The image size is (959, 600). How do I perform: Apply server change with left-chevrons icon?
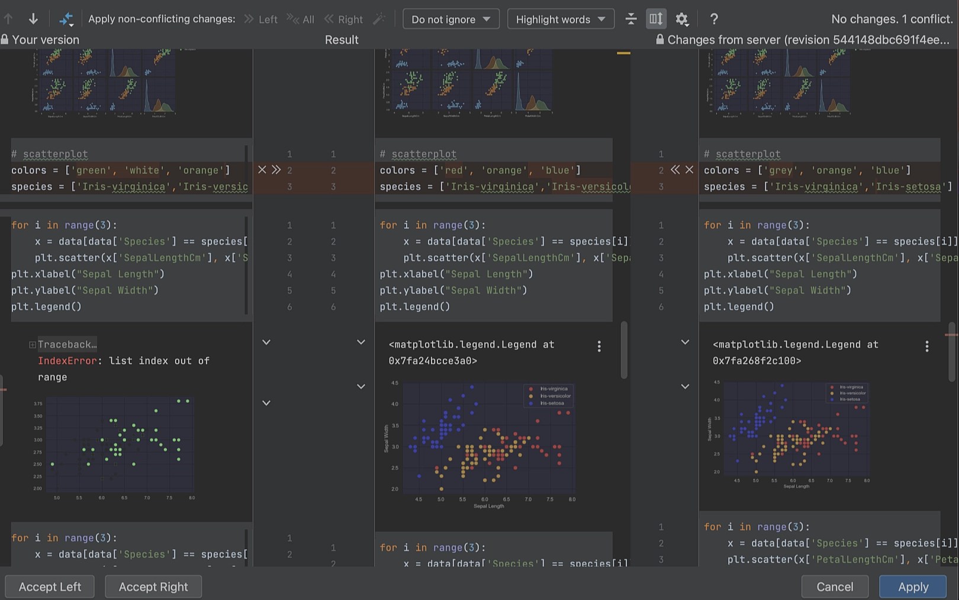675,170
